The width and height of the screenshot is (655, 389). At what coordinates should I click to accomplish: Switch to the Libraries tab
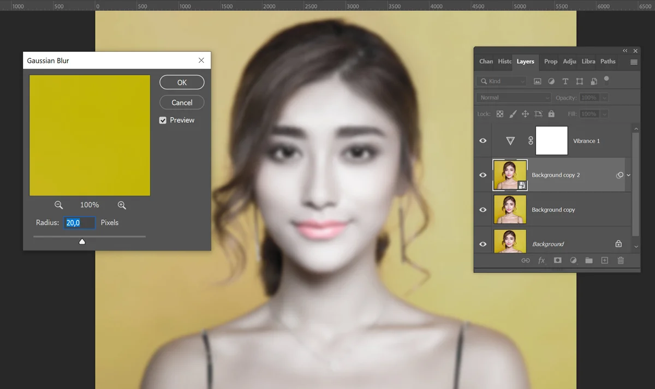tap(588, 62)
